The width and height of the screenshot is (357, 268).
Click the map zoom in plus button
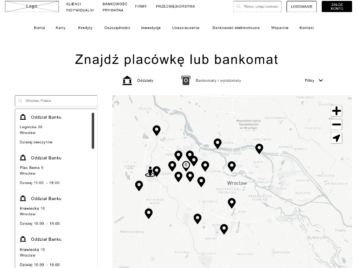(x=336, y=111)
